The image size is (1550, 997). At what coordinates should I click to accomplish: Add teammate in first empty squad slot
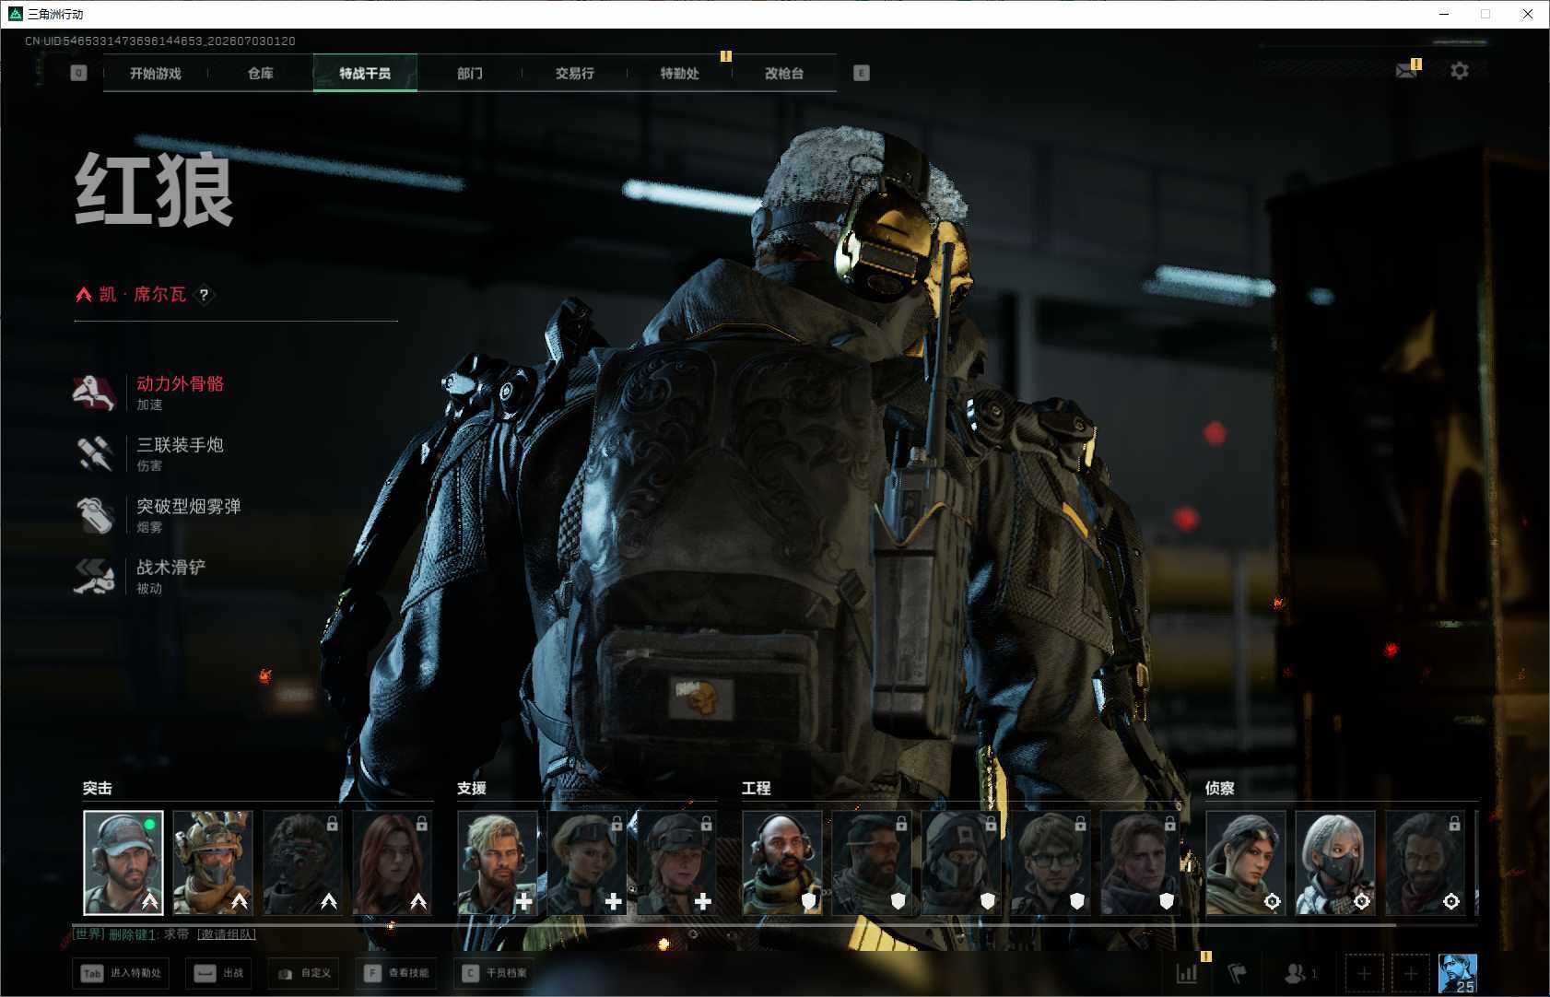[x=1364, y=973]
